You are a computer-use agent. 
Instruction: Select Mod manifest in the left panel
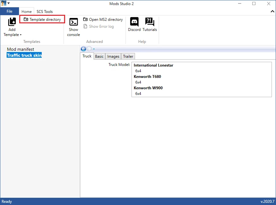tap(21, 49)
